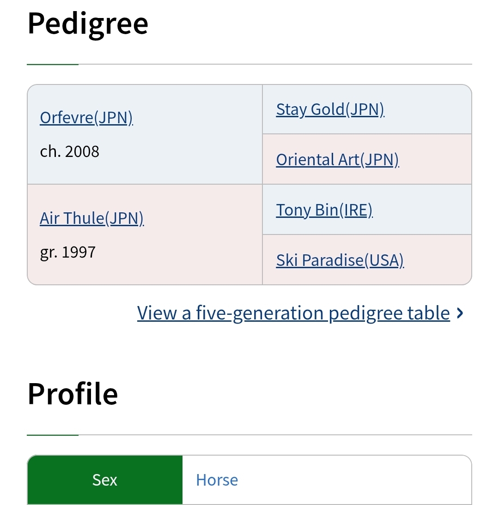Open the Oriental Art(JPN) link
This screenshot has width=499, height=505.
tap(337, 160)
